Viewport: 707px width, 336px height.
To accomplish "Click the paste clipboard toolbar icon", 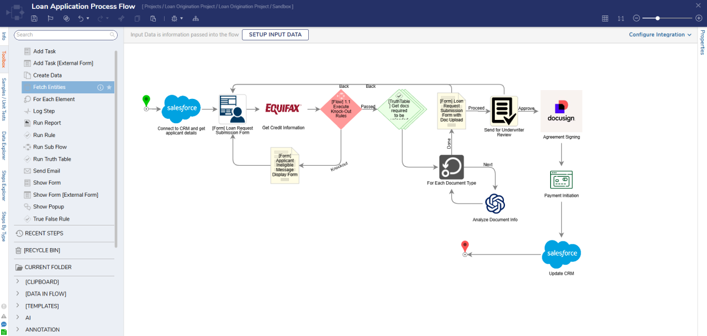I will tap(153, 18).
